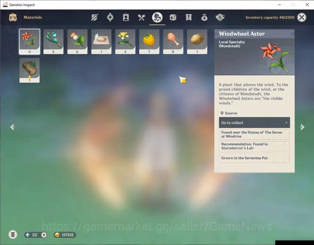The height and width of the screenshot is (245, 314).
Task: Click the Windwheel Aster description paragraph
Action: pos(253,94)
